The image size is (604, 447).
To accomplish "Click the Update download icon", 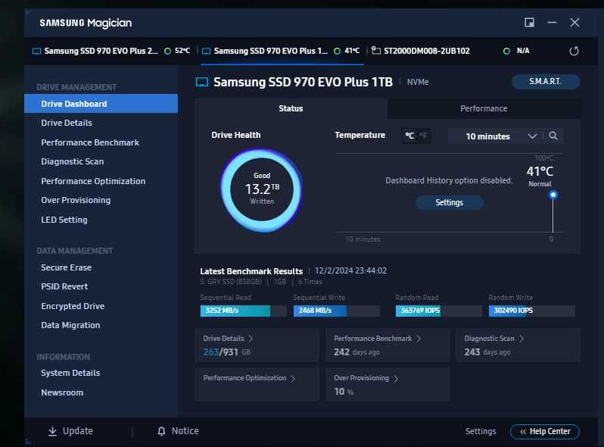I will [53, 431].
